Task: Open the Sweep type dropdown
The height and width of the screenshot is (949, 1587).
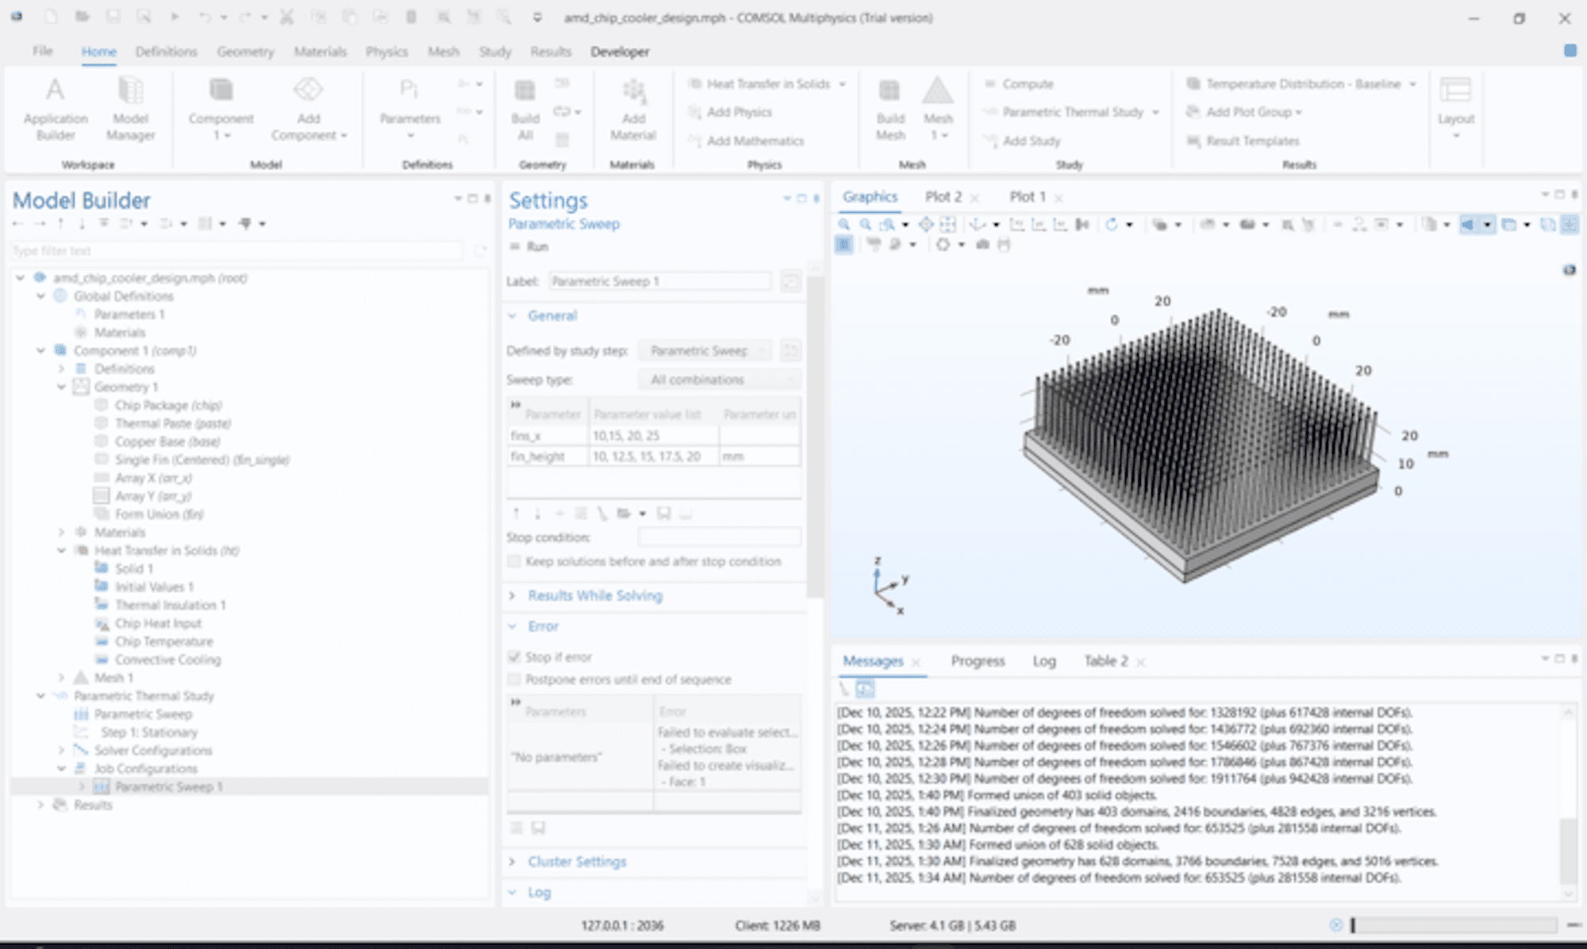Action: tap(719, 380)
